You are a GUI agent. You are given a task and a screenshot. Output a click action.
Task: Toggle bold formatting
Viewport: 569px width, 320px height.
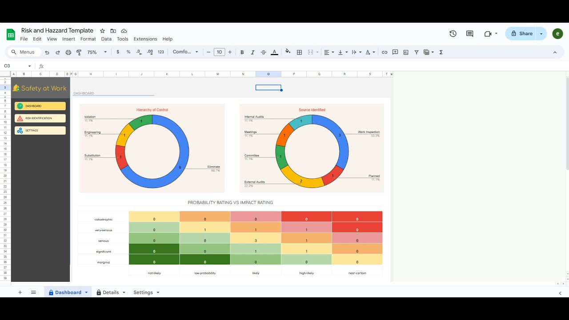[242, 52]
